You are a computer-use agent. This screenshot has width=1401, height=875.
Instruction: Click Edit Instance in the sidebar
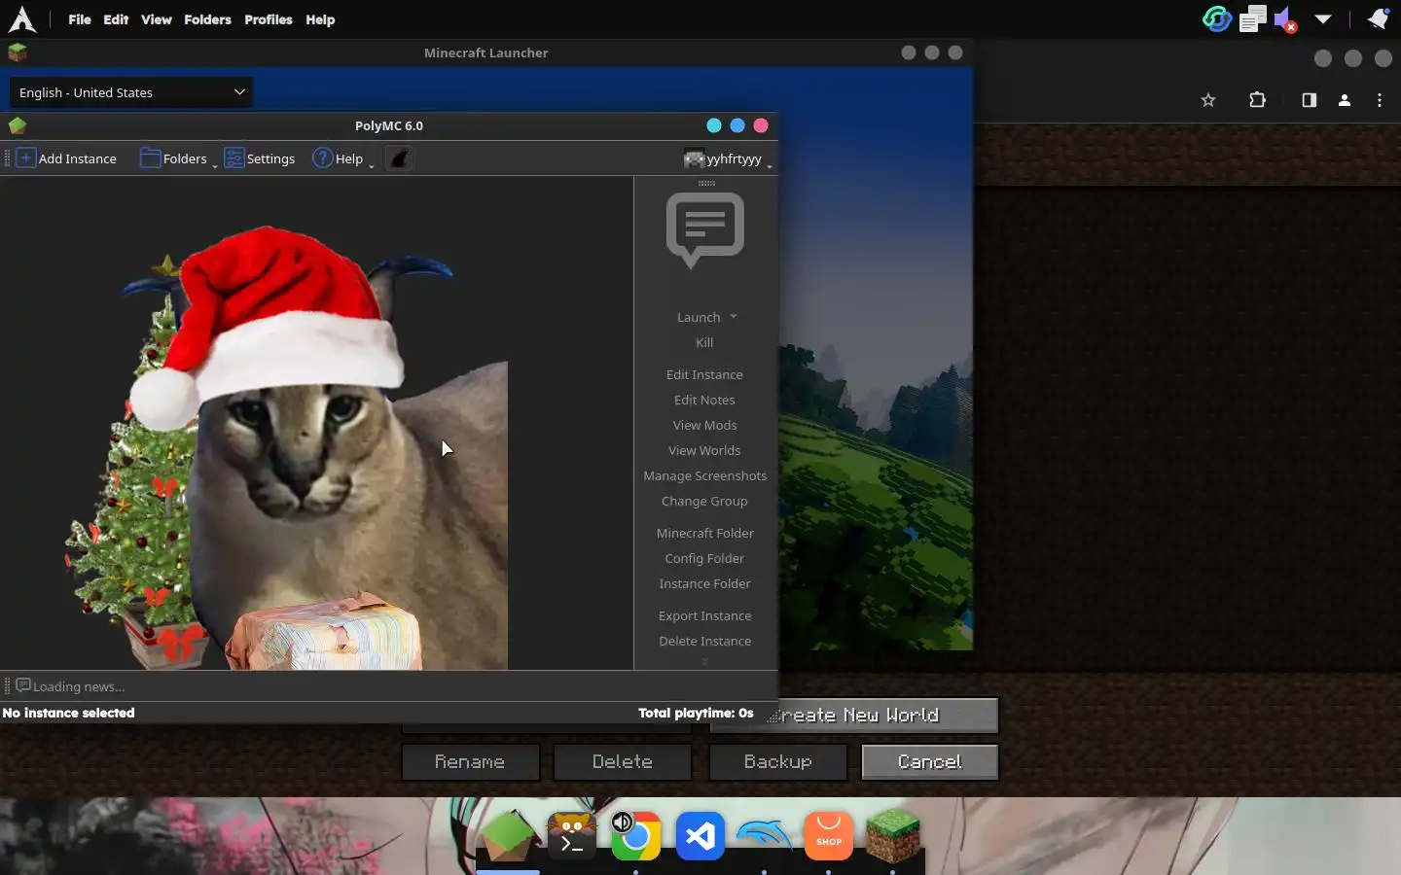coord(704,374)
